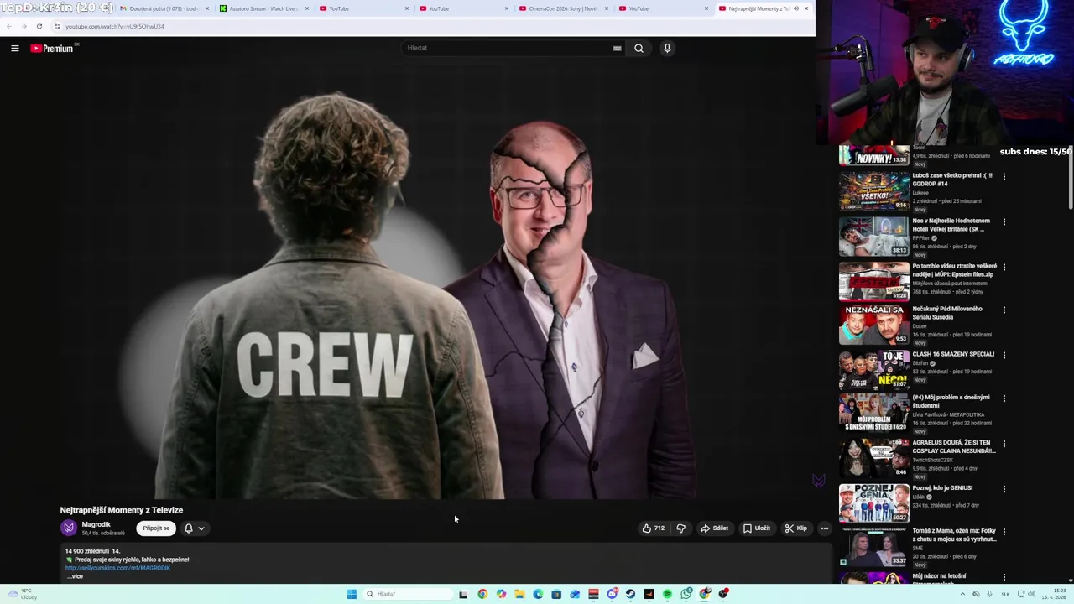Mute tab via speaker icon on active tab

click(795, 8)
